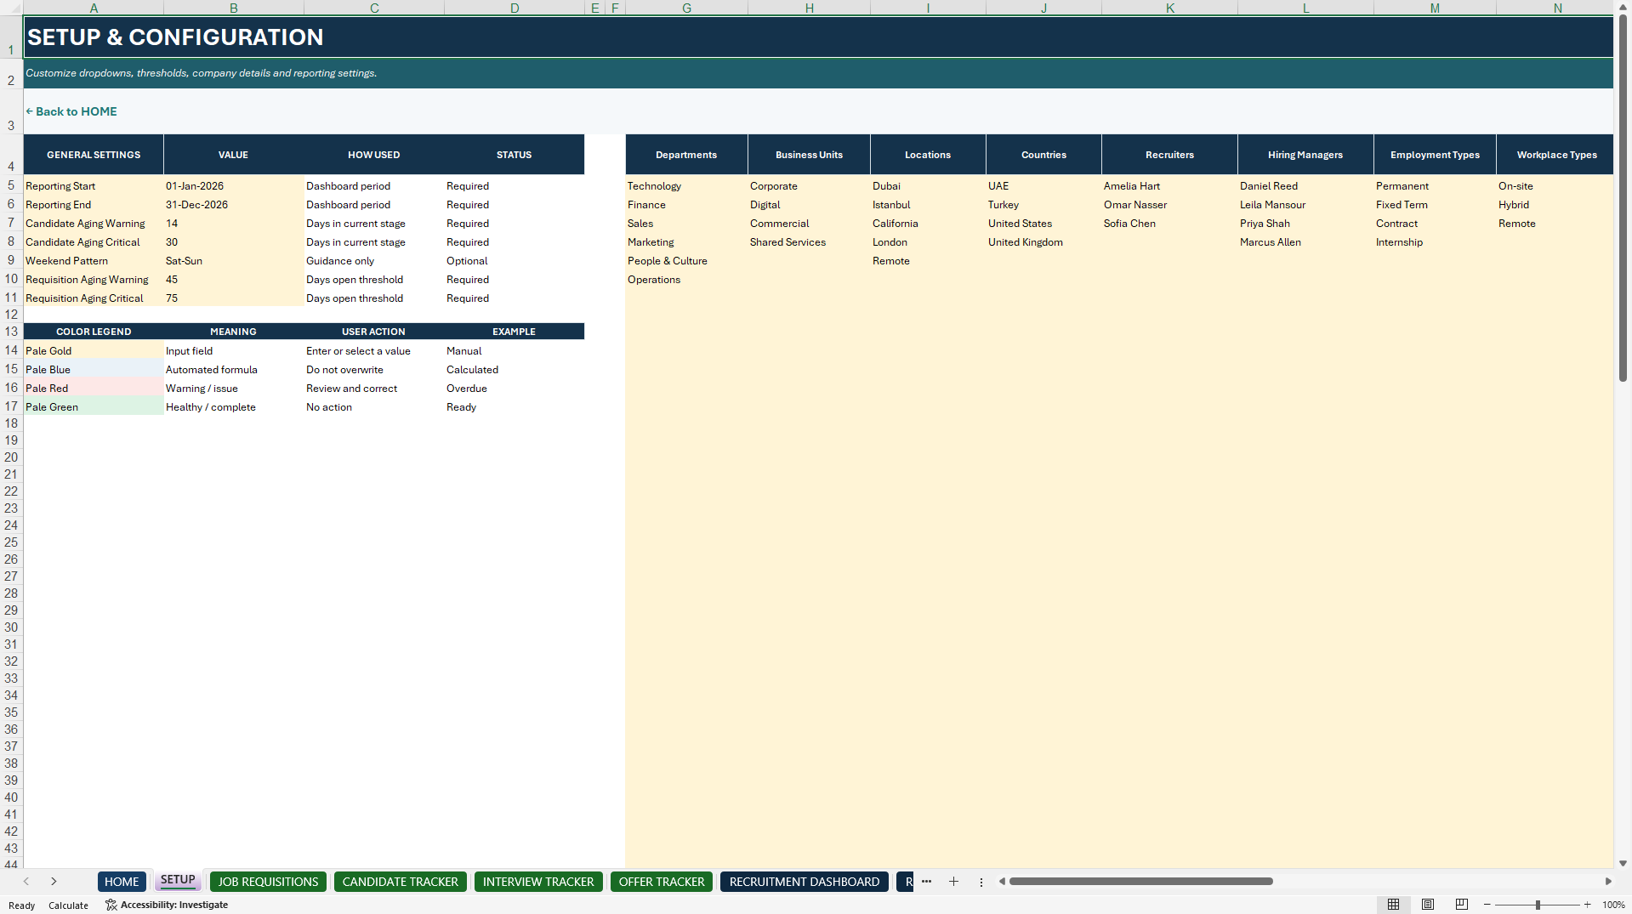Select the Pale Blue legend cell
This screenshot has height=914, width=1632.
[94, 370]
